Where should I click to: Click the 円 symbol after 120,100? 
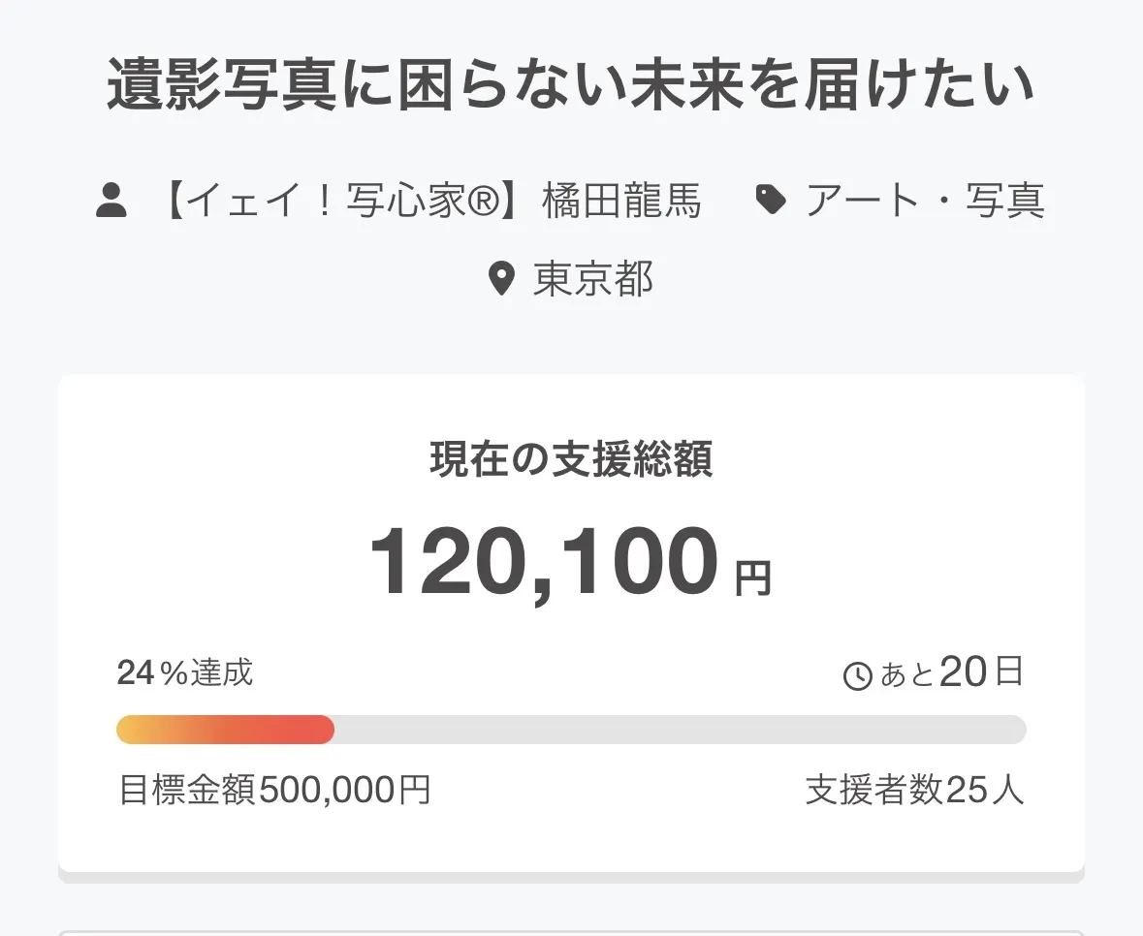pyautogui.click(x=753, y=578)
